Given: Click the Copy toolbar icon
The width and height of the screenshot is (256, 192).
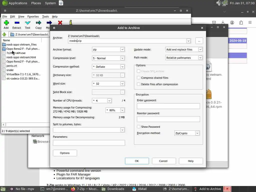Looking at the screenshot, I should tap(38, 23).
